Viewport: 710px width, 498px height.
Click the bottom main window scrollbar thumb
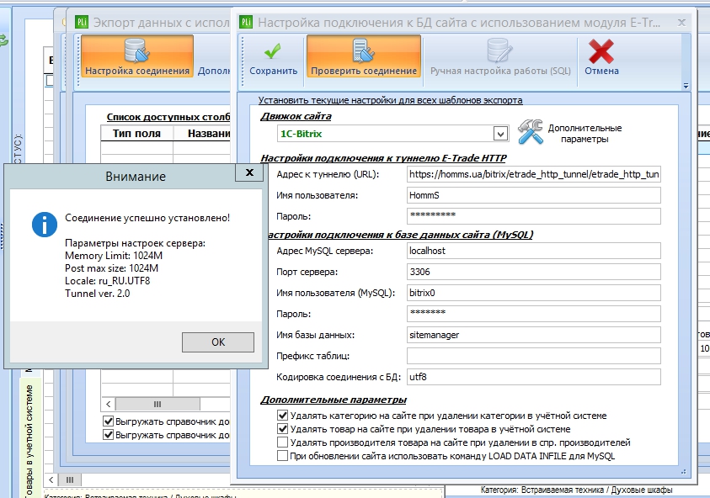tap(70, 479)
